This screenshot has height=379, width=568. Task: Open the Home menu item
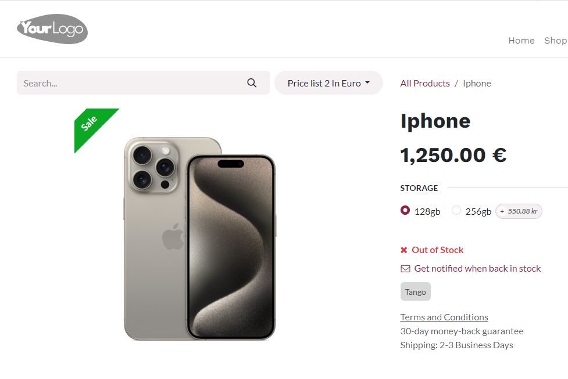pos(521,41)
